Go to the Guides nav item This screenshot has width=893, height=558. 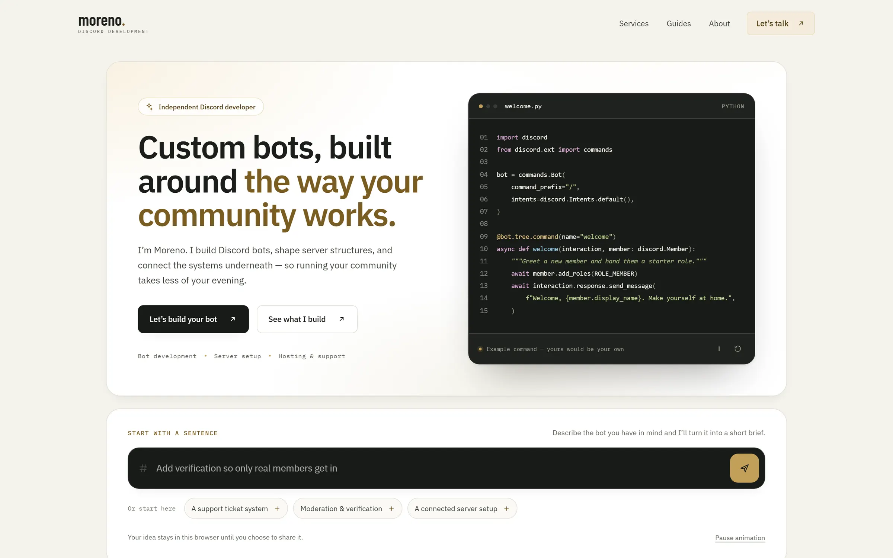678,23
